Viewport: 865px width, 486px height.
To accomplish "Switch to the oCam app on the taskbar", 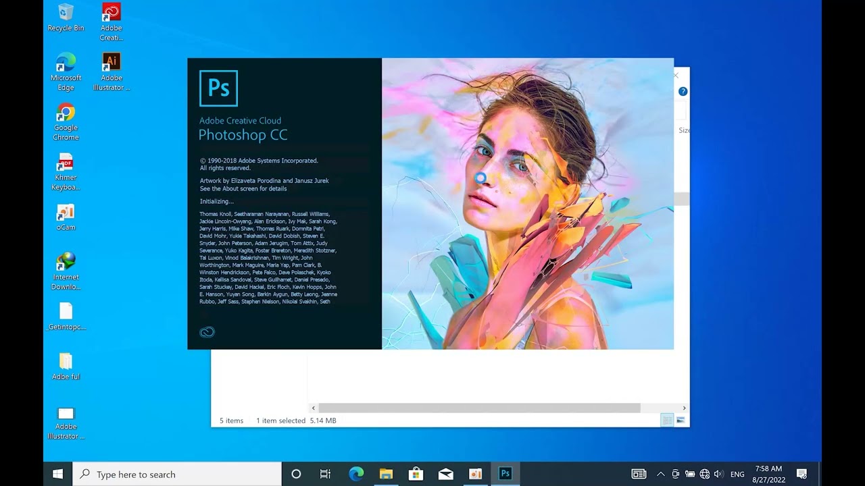I will 475,474.
